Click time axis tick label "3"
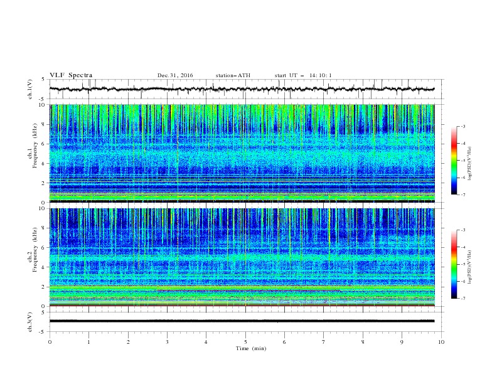 pos(167,342)
